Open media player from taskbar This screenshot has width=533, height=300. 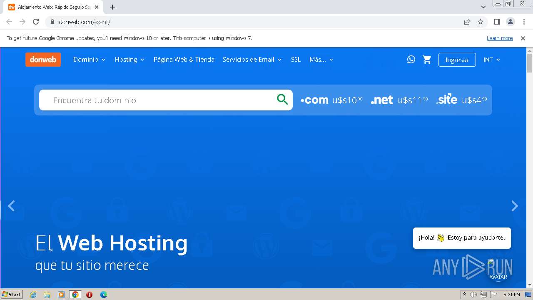[x=61, y=295]
